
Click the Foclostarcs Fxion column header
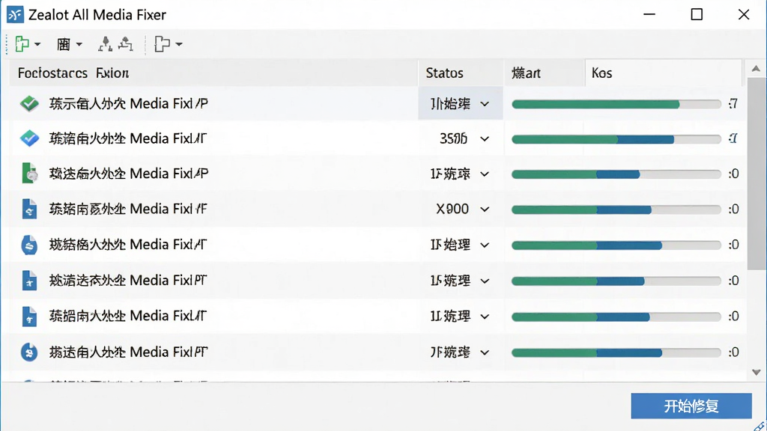coord(213,73)
